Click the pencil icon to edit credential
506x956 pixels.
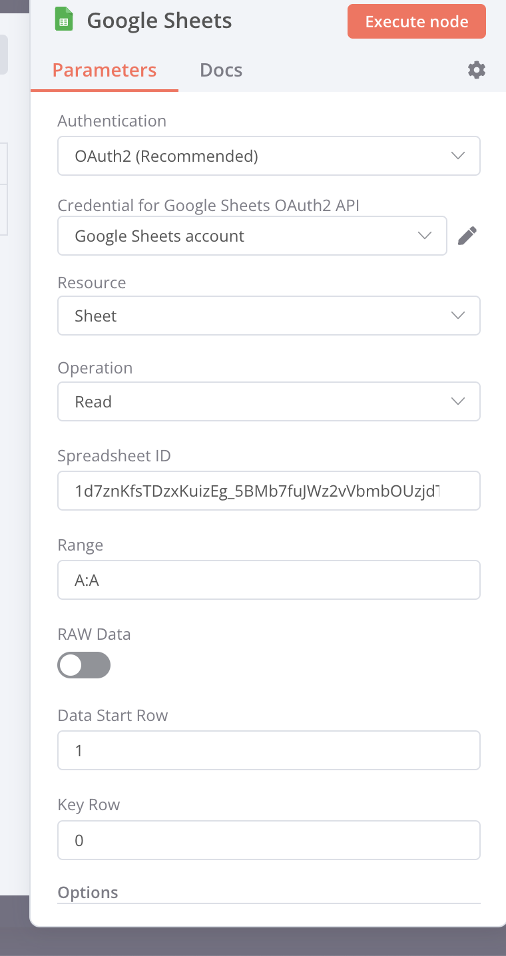(x=467, y=236)
